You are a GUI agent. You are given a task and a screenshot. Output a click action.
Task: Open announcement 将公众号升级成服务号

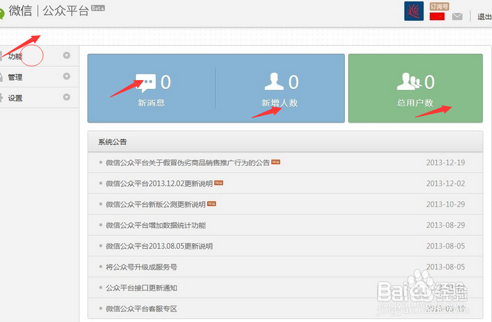(x=141, y=267)
